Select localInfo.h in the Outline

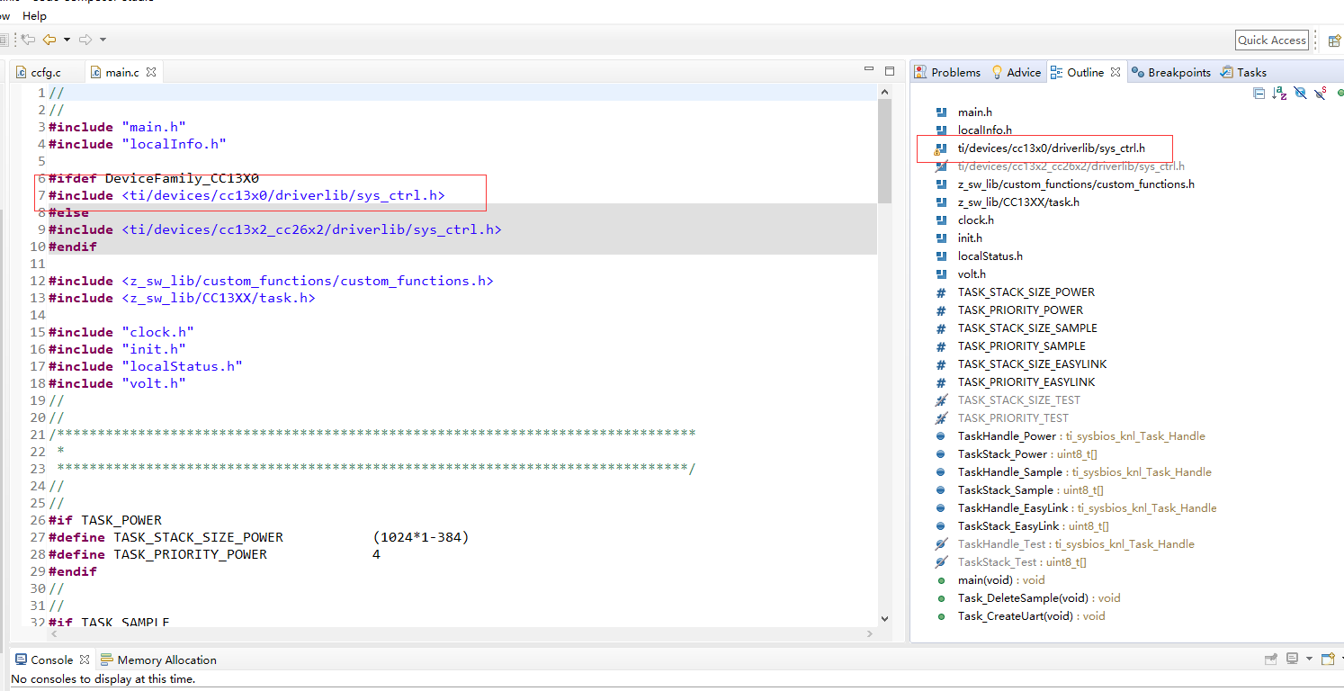985,130
